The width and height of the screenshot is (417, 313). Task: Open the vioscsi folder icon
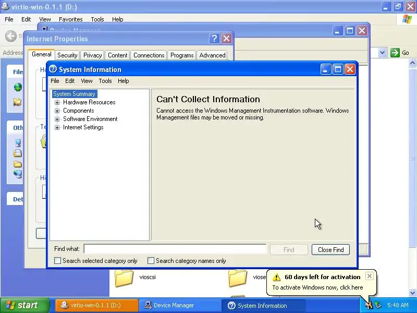point(124,279)
